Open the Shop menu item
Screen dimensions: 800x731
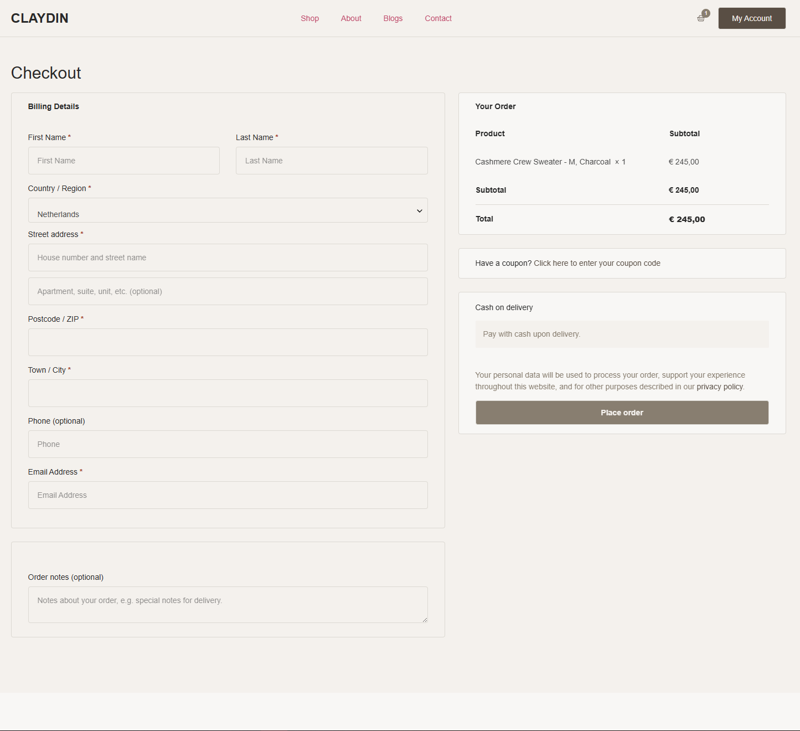point(309,18)
